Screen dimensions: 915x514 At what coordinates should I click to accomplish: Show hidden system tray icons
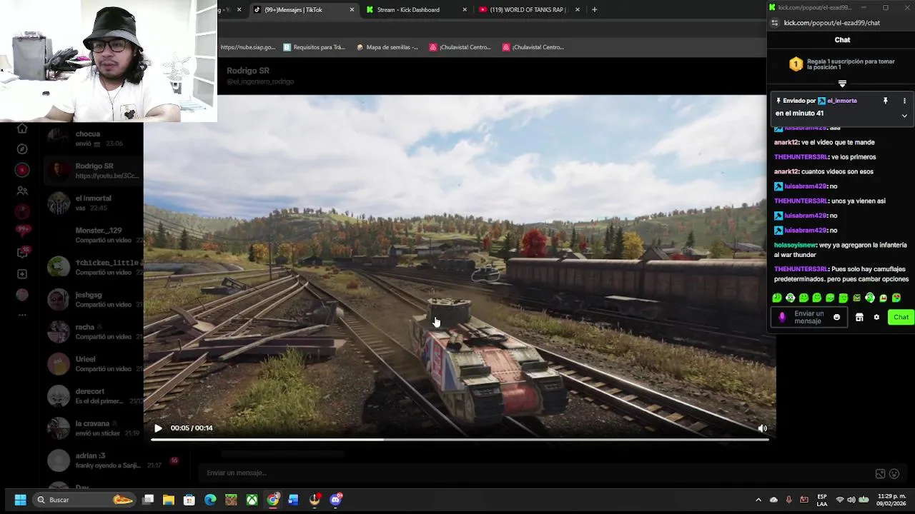pyautogui.click(x=758, y=500)
